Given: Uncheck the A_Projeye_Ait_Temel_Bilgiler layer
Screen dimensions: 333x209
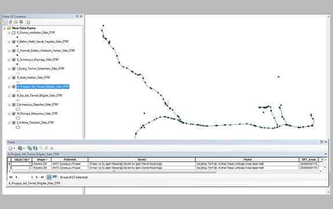Looking at the screenshot, I should click(x=14, y=87).
